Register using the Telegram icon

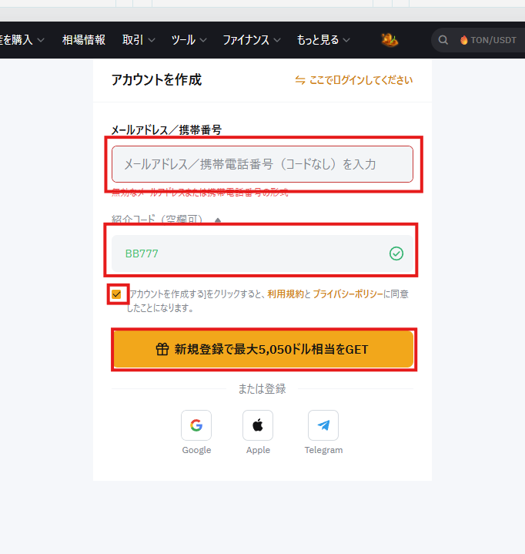323,425
